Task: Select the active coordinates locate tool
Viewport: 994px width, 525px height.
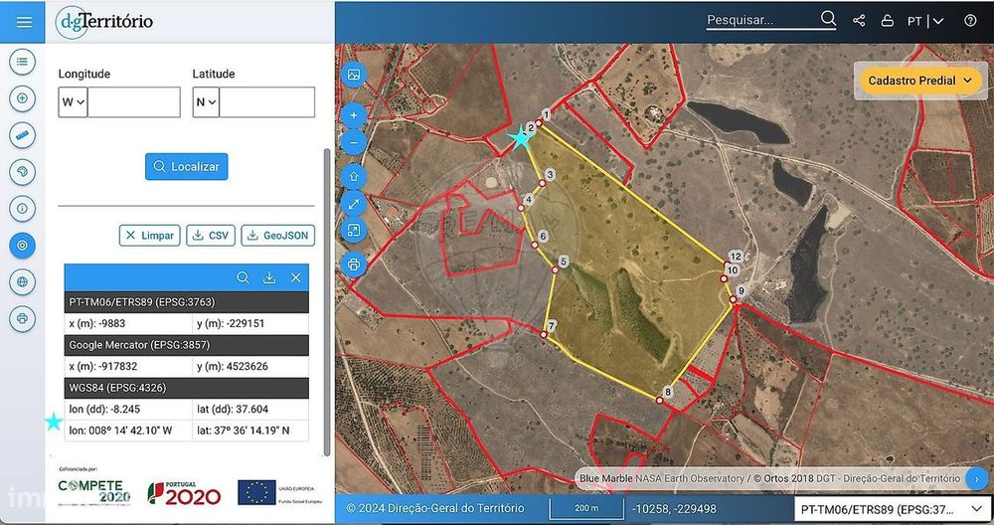Action: point(22,245)
